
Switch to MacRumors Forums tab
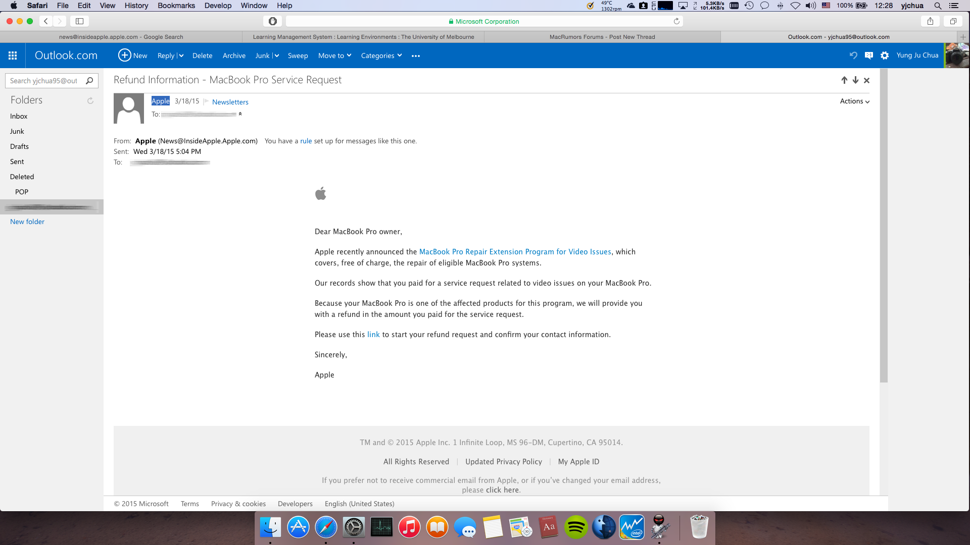[602, 37]
